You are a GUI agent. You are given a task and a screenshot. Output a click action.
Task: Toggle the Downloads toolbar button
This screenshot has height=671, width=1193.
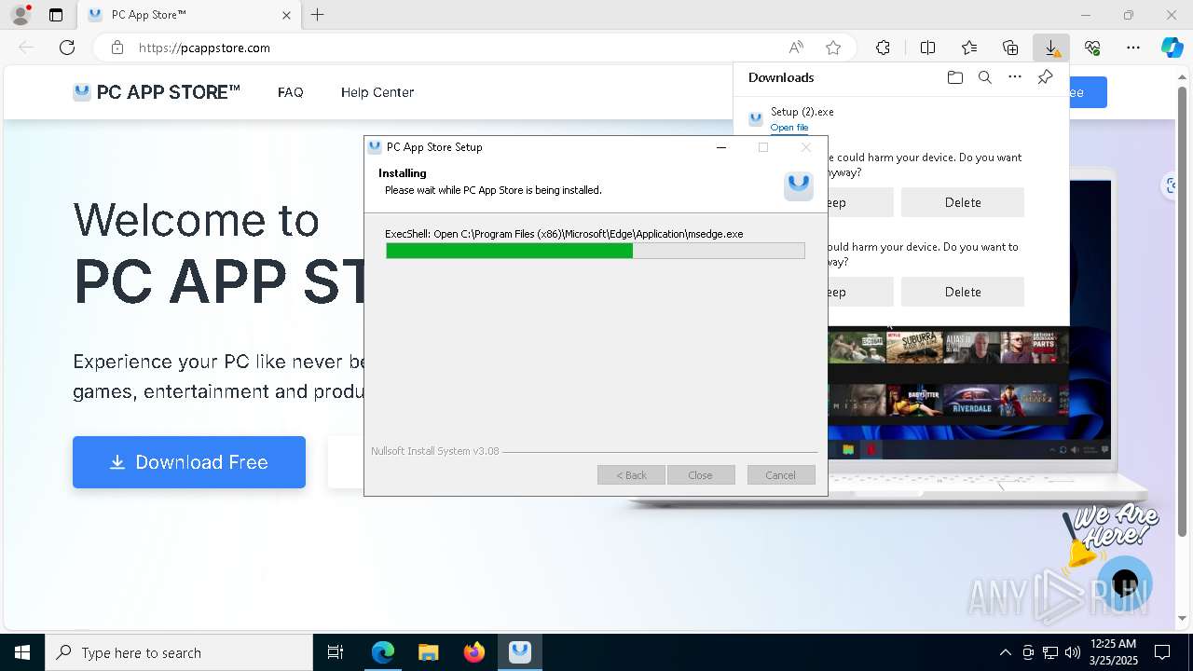point(1051,48)
